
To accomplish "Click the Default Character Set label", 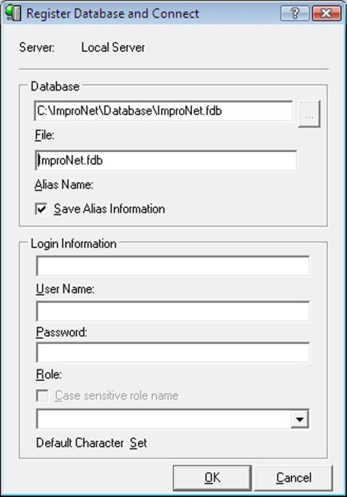I will (92, 443).
